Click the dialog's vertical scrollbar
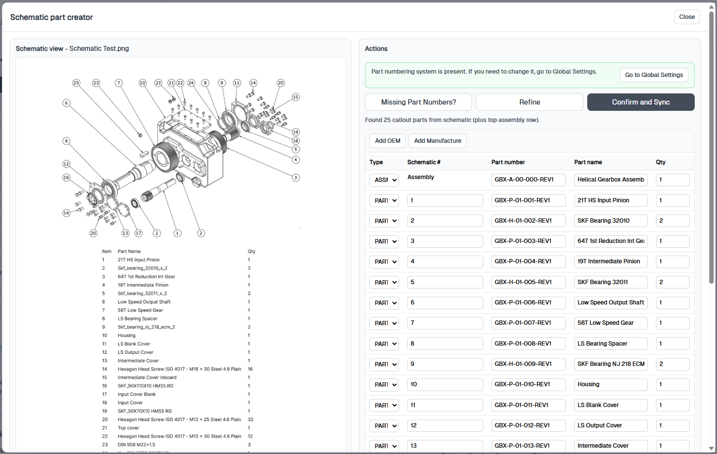Screen dimensions: 717x454 pyautogui.click(x=711, y=148)
